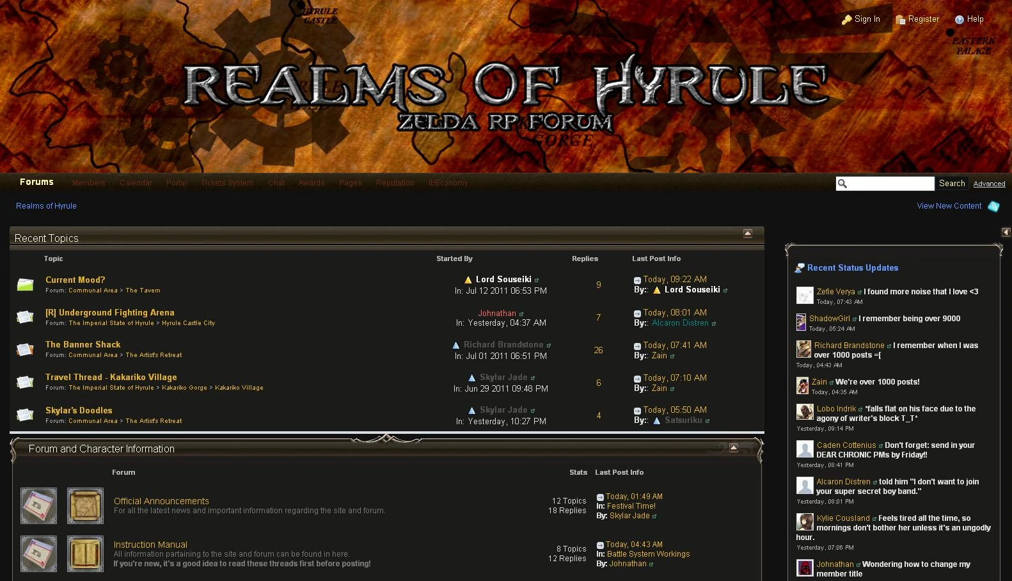This screenshot has height=581, width=1012.
Task: Open the ibEconomy tab
Action: [x=448, y=183]
